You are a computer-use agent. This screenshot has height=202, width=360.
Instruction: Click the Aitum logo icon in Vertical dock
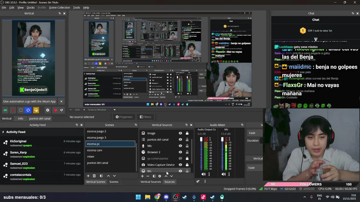pos(62,110)
